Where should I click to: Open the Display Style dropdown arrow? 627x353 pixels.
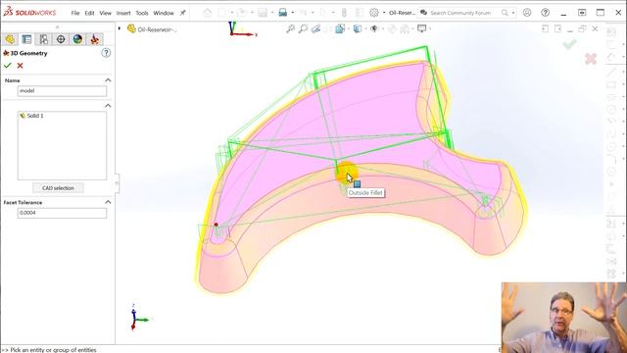365,28
